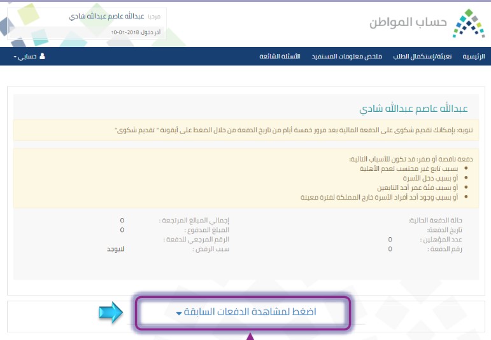Click the user icon beside حسابي

42,57
